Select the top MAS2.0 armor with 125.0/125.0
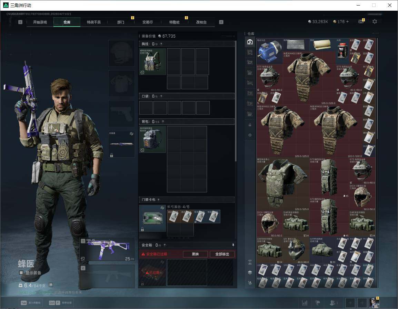 309,78
